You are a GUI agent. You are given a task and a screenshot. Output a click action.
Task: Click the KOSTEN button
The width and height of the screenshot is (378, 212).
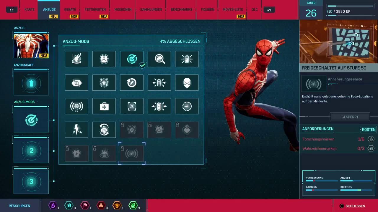[369, 130]
